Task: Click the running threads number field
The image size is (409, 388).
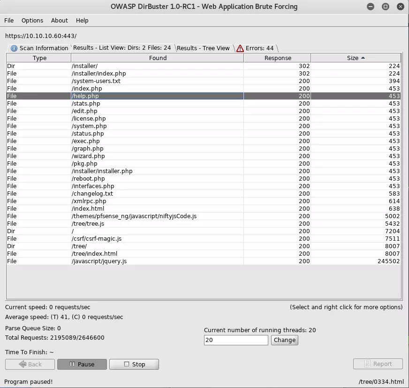Action: coord(236,340)
